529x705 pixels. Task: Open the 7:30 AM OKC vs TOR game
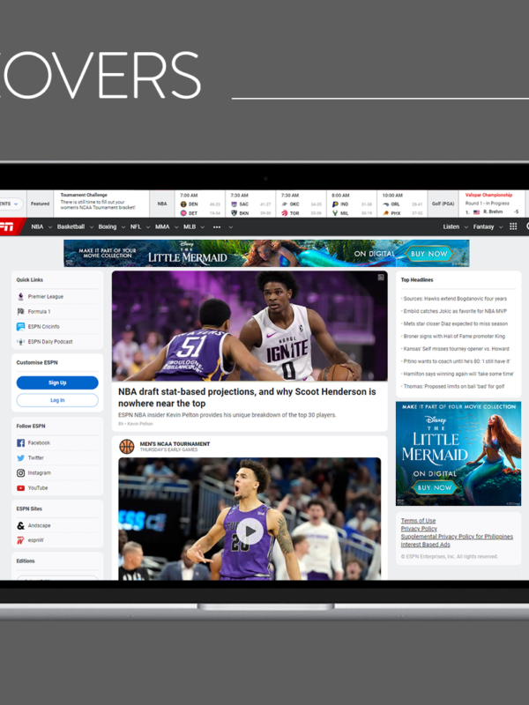[x=301, y=204]
